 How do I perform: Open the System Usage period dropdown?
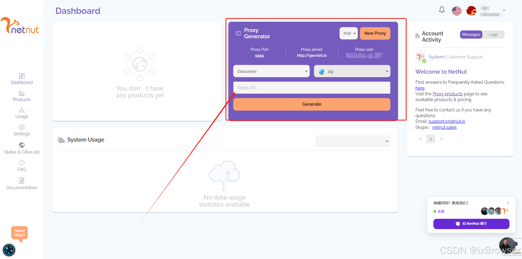pos(353,141)
